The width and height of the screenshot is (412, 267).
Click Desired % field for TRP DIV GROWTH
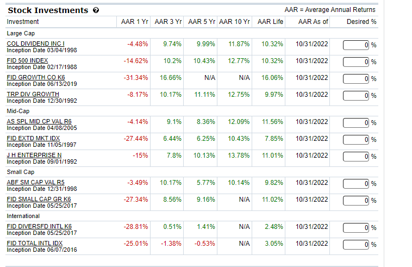[356, 95]
